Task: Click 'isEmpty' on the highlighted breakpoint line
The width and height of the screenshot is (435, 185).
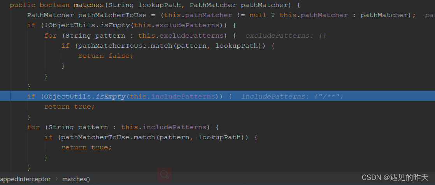Action: tap(111, 97)
